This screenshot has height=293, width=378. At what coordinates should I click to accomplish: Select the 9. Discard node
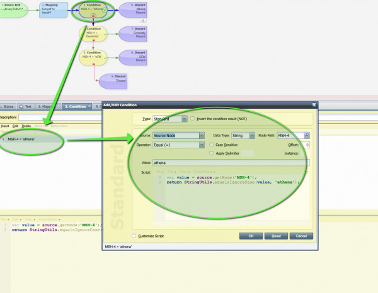113,81
